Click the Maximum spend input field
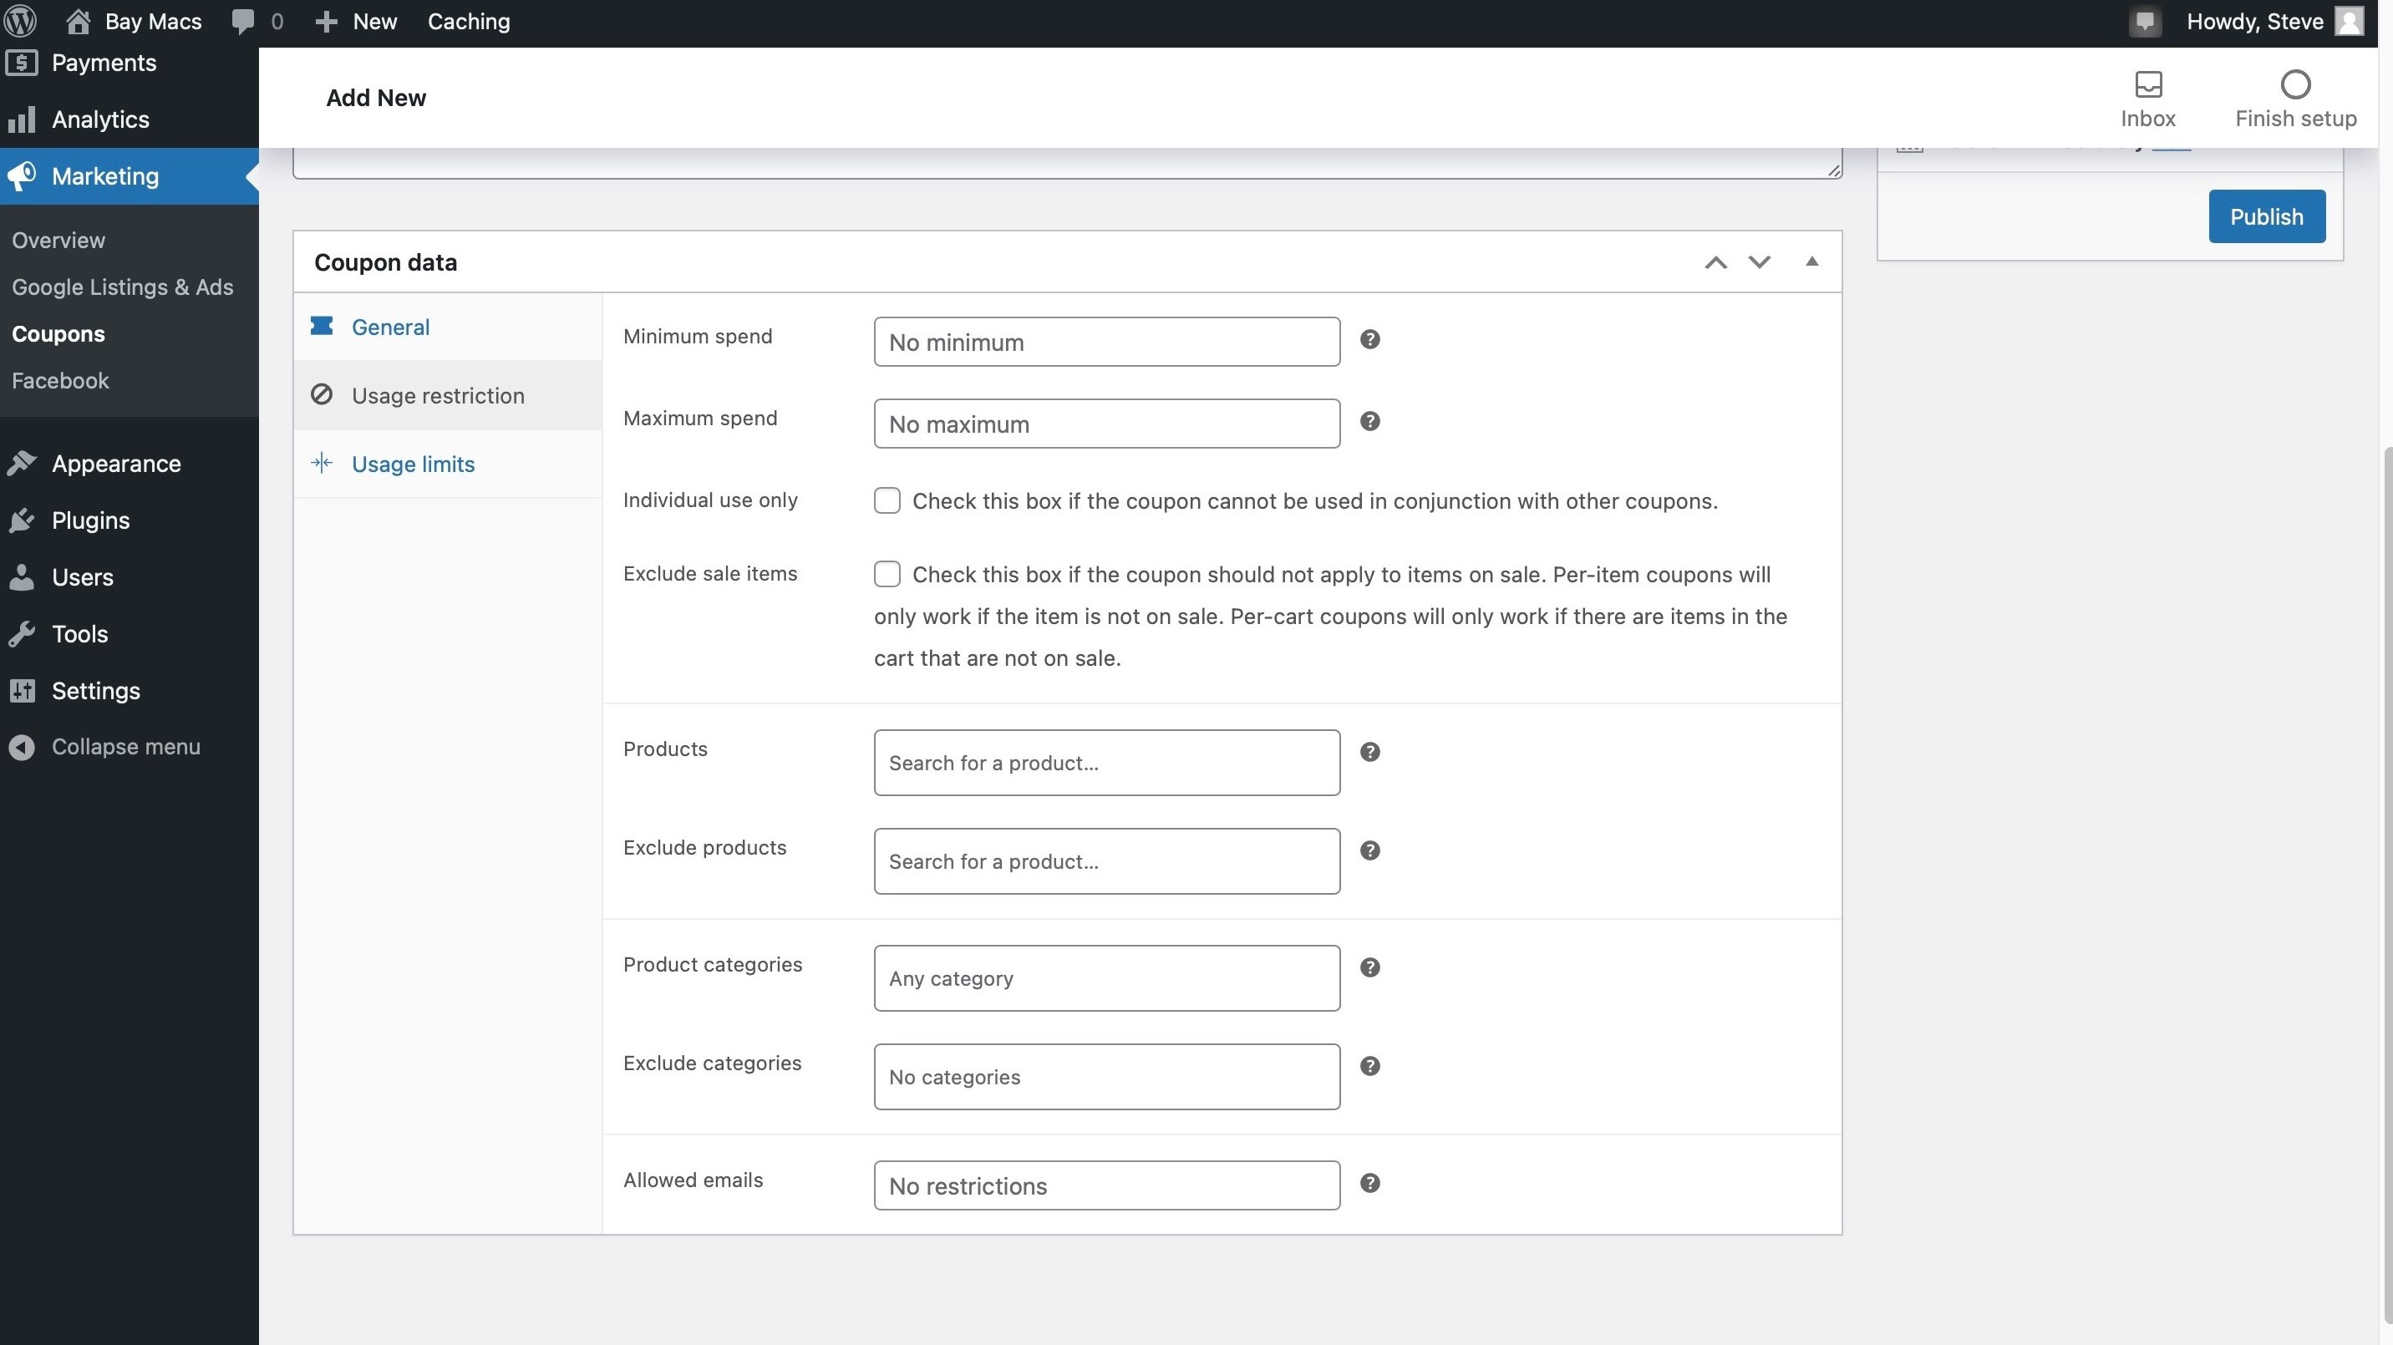This screenshot has height=1345, width=2393. 1105,424
